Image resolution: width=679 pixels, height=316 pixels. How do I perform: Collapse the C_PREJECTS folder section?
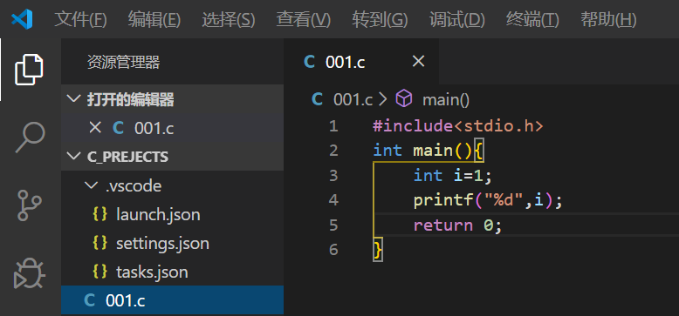(x=74, y=157)
